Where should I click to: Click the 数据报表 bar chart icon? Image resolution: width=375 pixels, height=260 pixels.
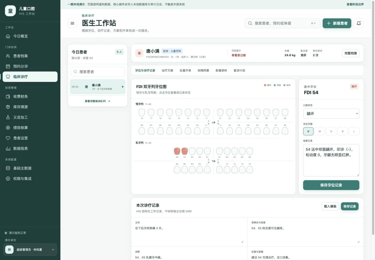click(x=8, y=149)
